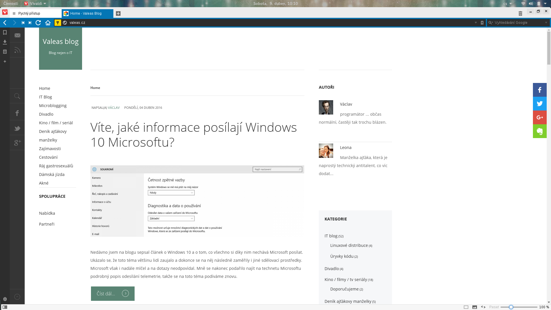Viewport: 551px width, 310px height.
Task: Click the Fast forward navigation button
Action: click(x=30, y=23)
